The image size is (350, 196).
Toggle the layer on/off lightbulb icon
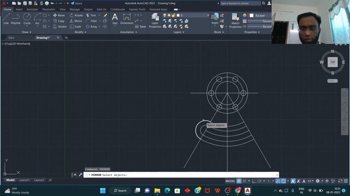click(165, 15)
